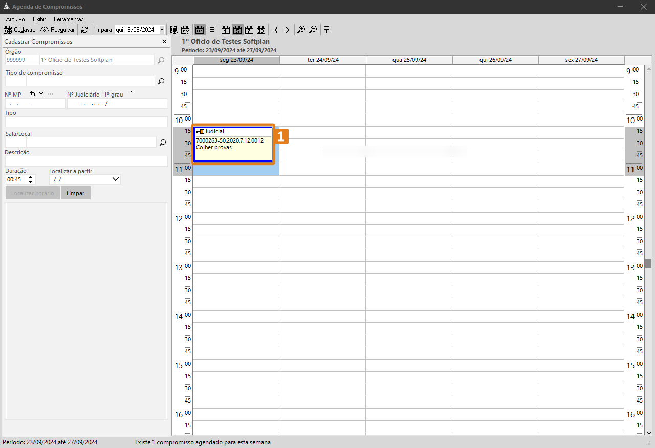This screenshot has height=448, width=655.
Task: Select the 5-day week view icon
Action: click(x=237, y=30)
